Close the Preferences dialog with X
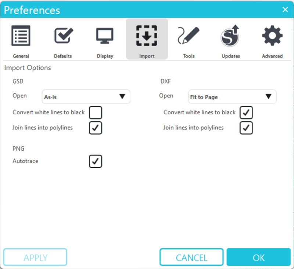The height and width of the screenshot is (269, 294). point(285,10)
